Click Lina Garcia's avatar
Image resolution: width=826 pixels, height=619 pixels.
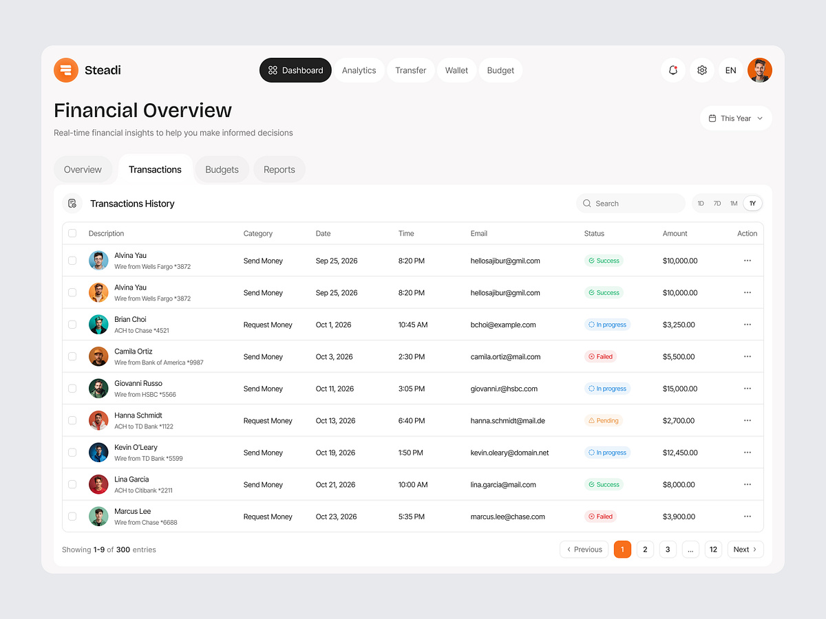[98, 484]
